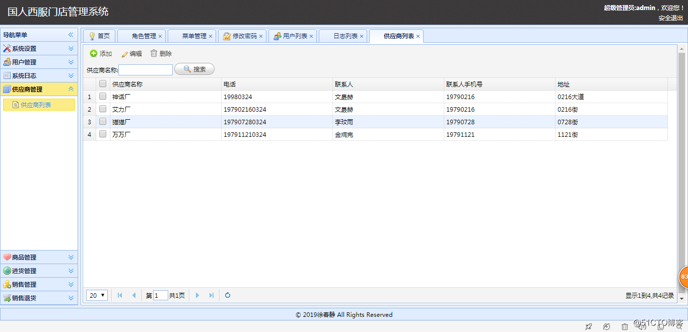Expand the 系统设置 accordion panel
Viewport: 688px width, 332px height.
[x=71, y=49]
